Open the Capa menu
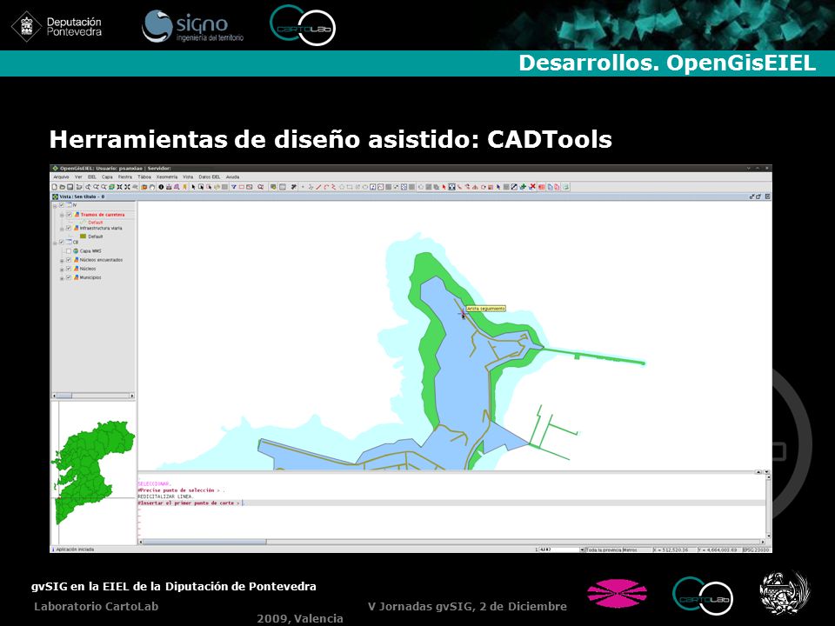Image resolution: width=835 pixels, height=626 pixels. click(107, 176)
